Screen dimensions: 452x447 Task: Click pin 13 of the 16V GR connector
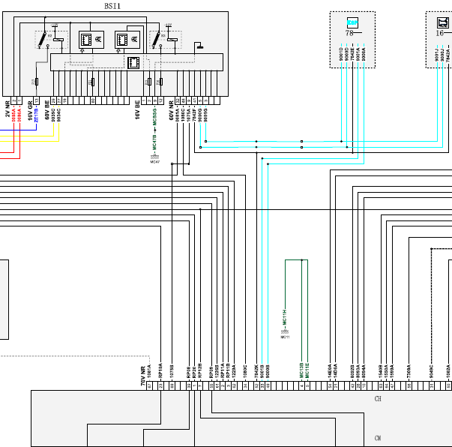pyautogui.click(x=36, y=100)
